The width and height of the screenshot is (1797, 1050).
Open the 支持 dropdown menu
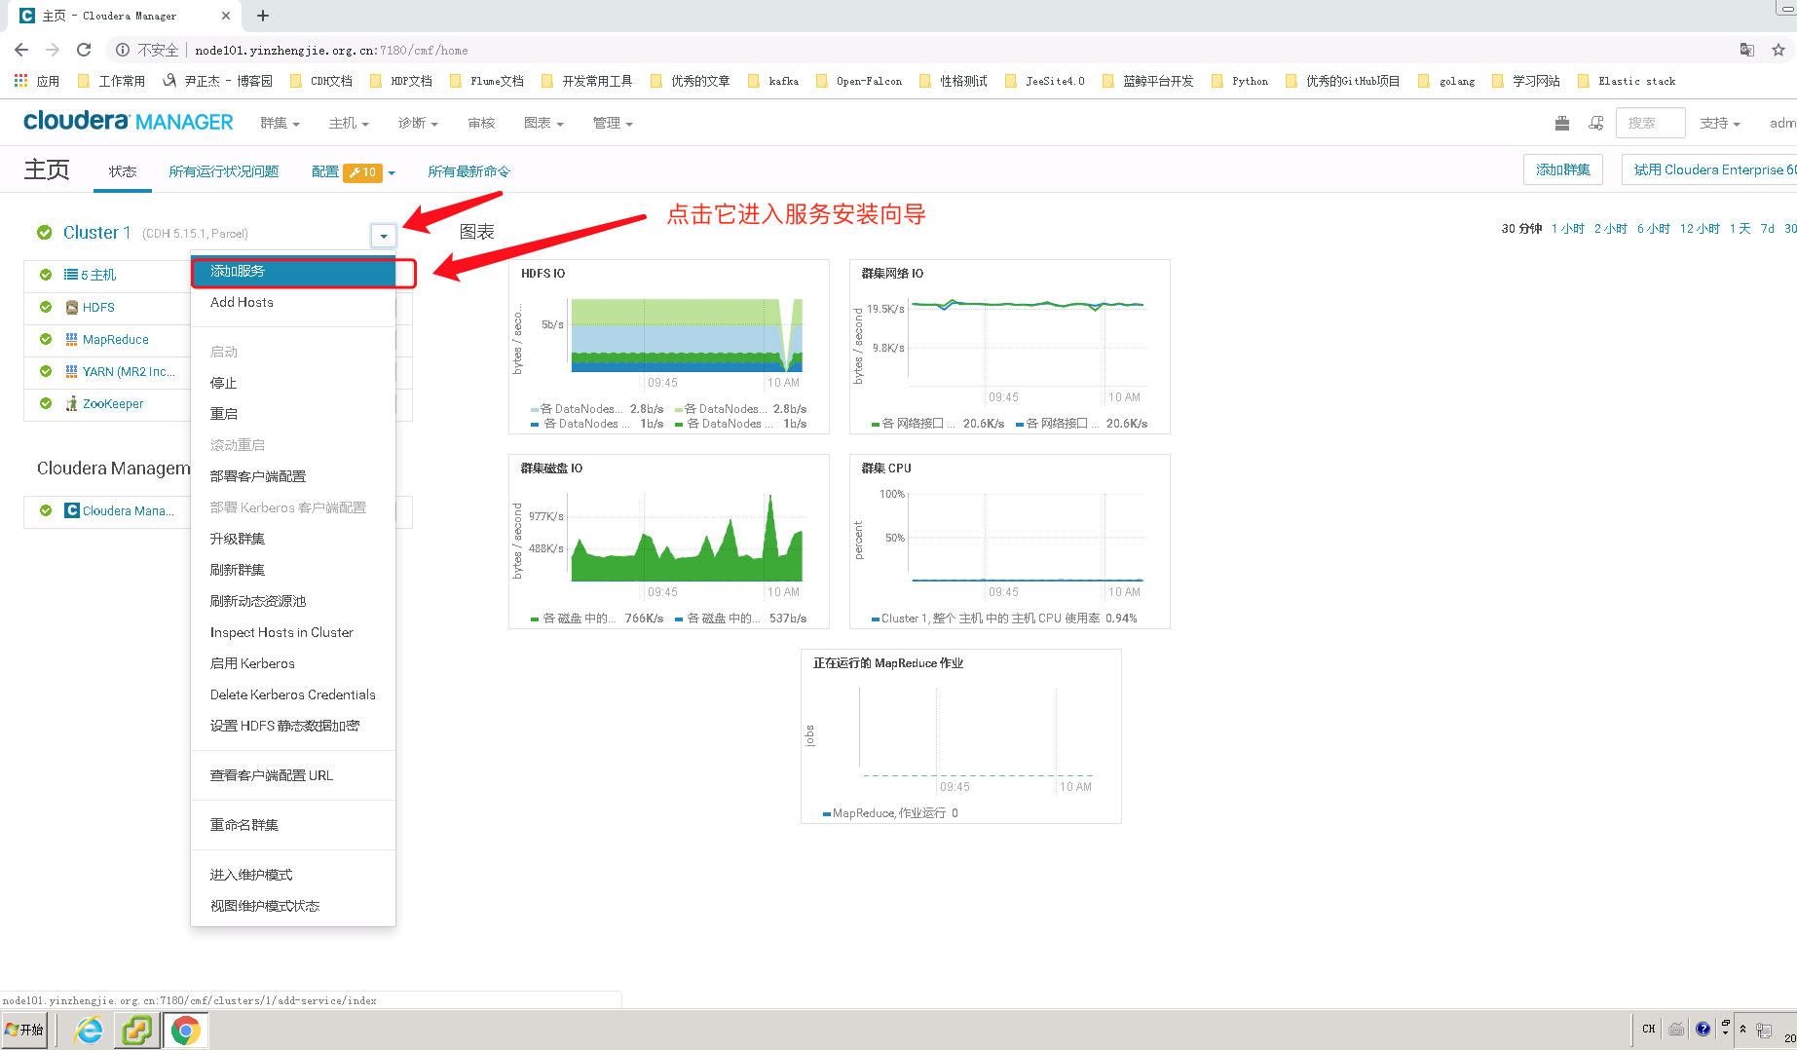tap(1720, 123)
